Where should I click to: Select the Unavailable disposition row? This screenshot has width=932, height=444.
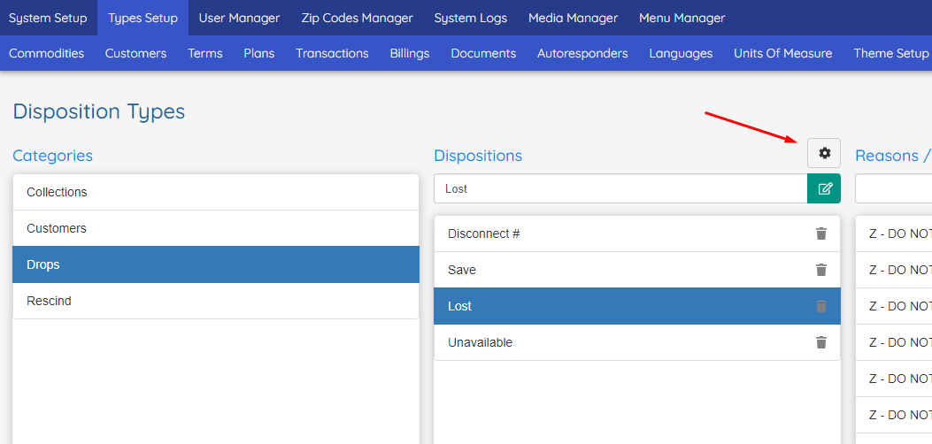(x=637, y=342)
